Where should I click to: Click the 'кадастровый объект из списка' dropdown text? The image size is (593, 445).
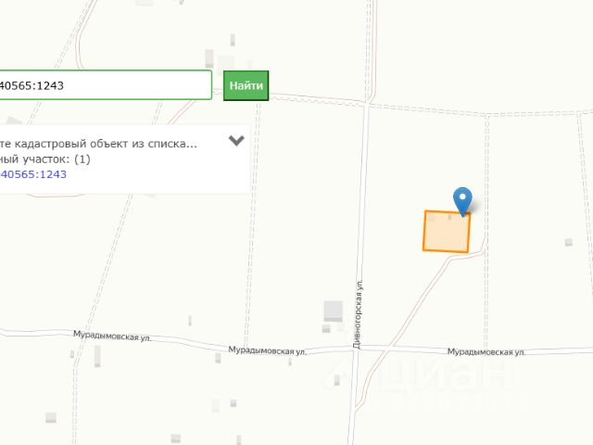(98, 144)
